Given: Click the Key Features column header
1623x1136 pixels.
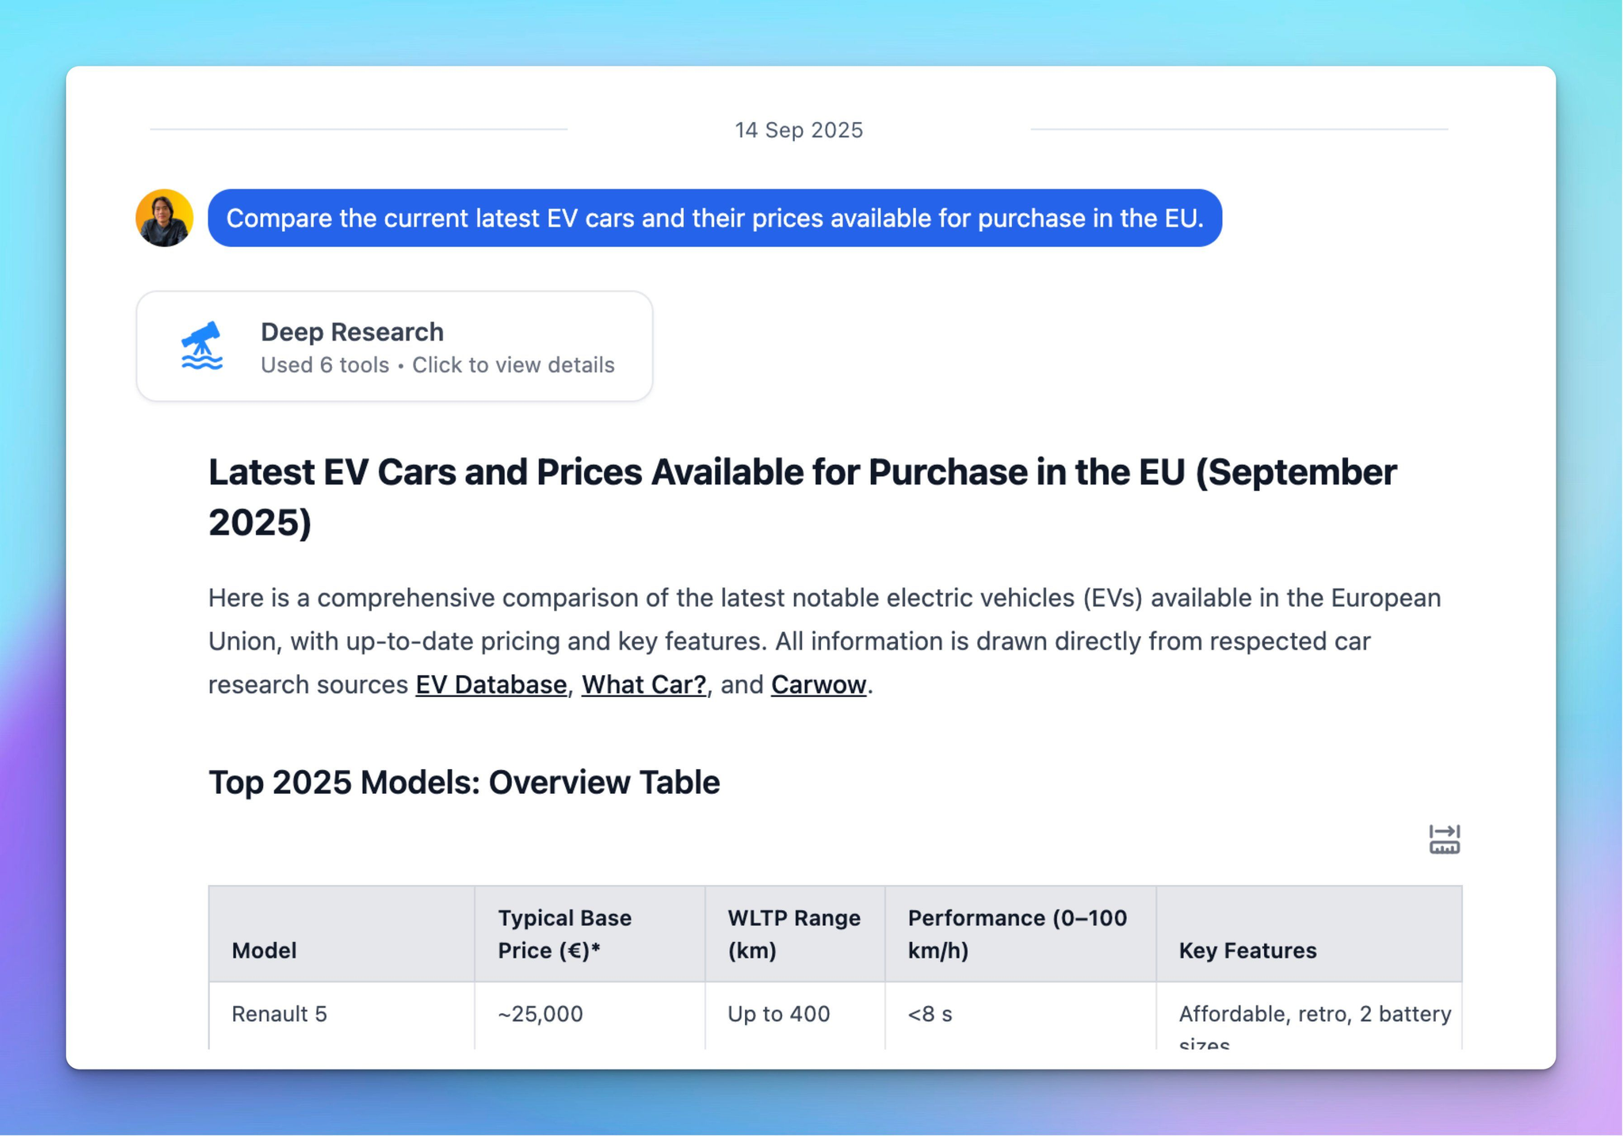Looking at the screenshot, I should 1247,950.
